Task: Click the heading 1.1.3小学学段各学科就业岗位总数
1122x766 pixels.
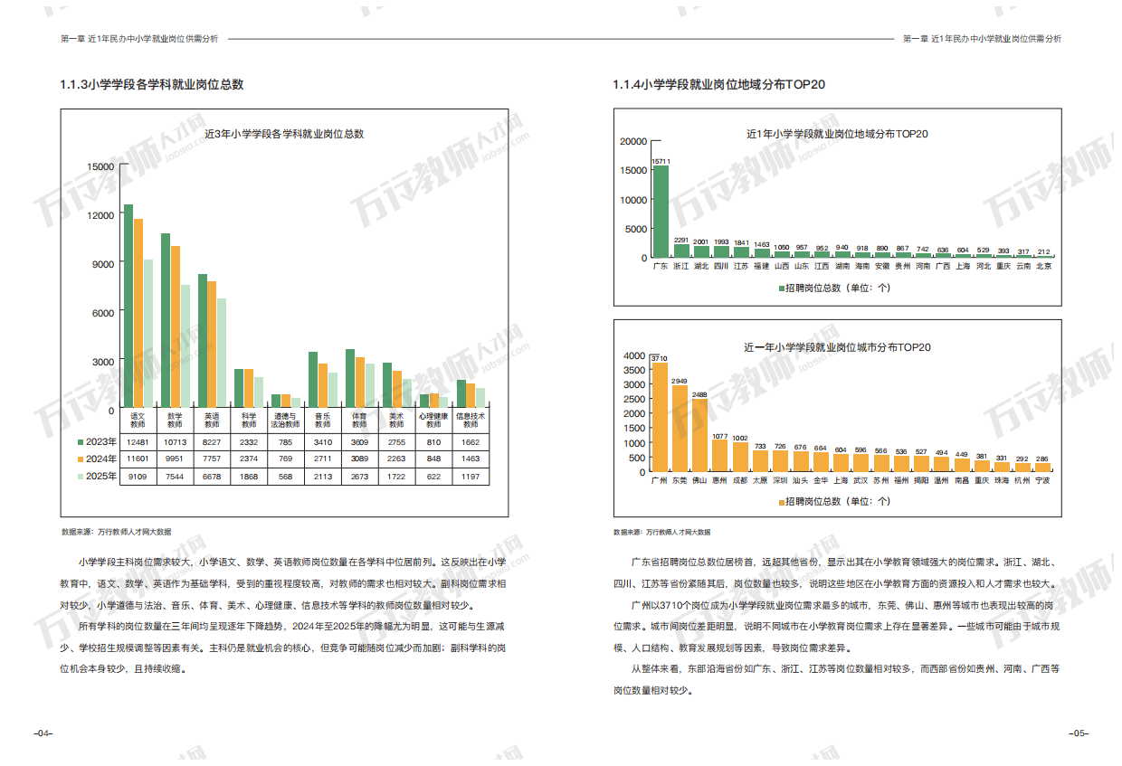Action: coord(151,85)
